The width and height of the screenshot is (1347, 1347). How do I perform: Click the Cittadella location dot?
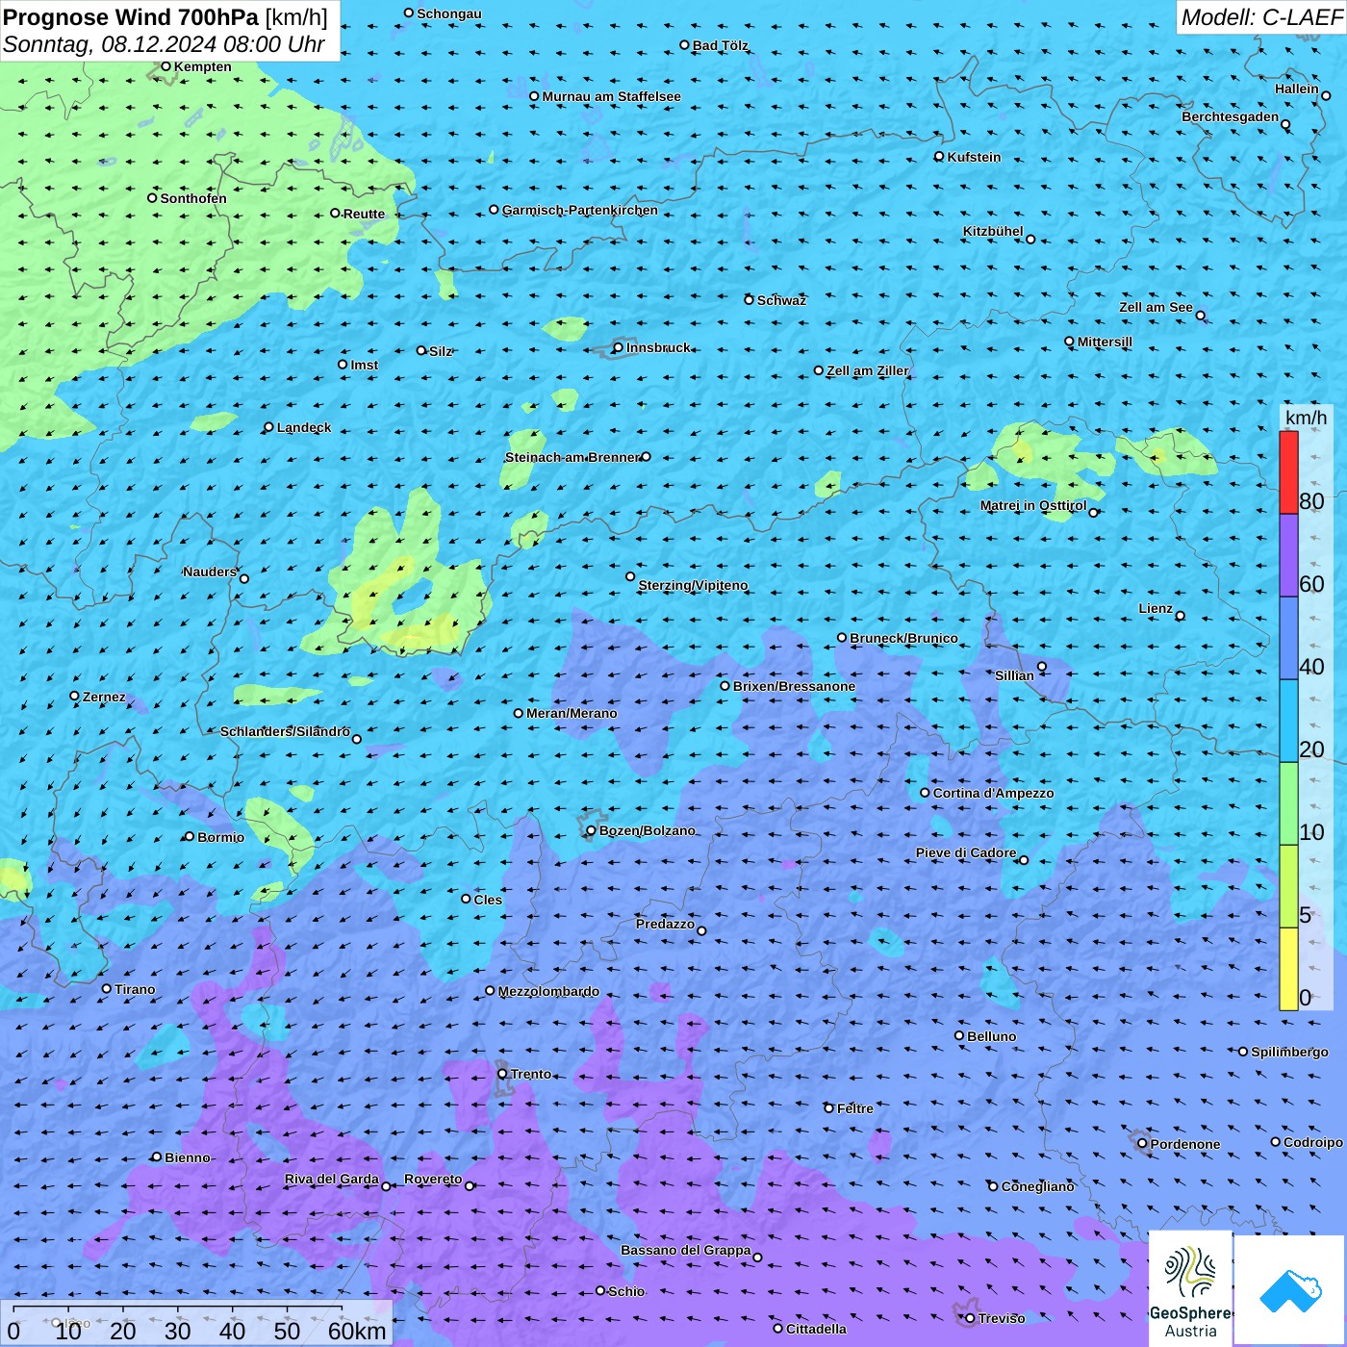pos(778,1329)
